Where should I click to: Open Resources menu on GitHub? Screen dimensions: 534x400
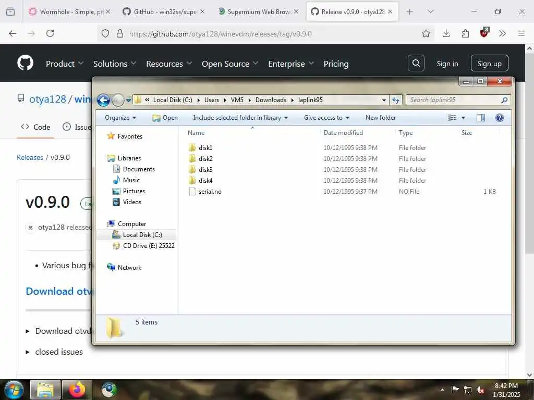[x=169, y=64]
